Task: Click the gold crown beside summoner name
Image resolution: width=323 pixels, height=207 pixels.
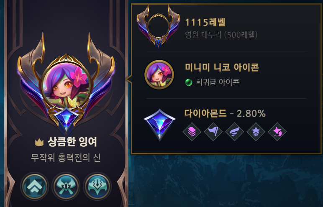Action: 39,142
